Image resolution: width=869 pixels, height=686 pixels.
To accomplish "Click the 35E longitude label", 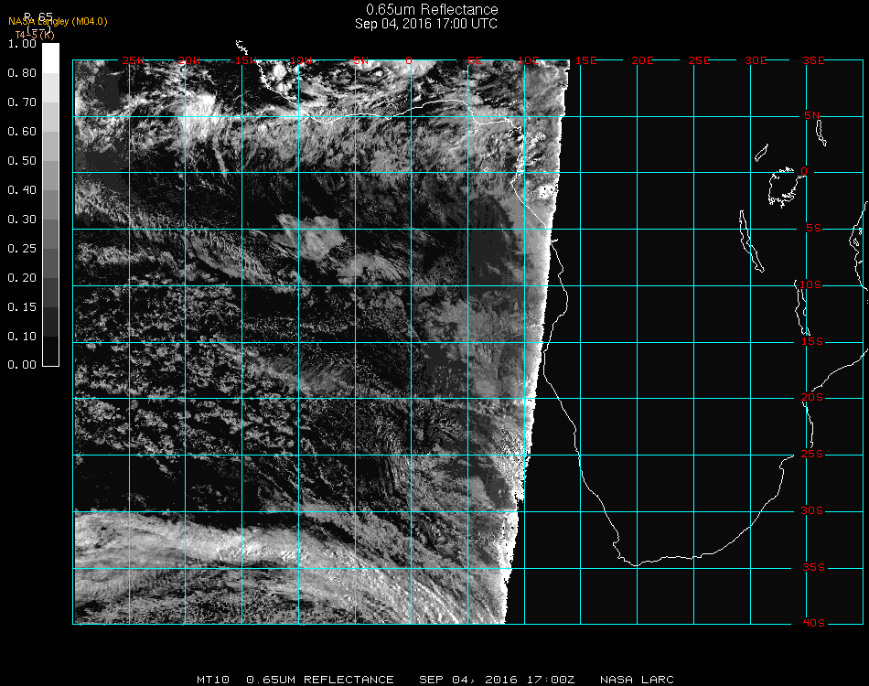I will [x=813, y=60].
